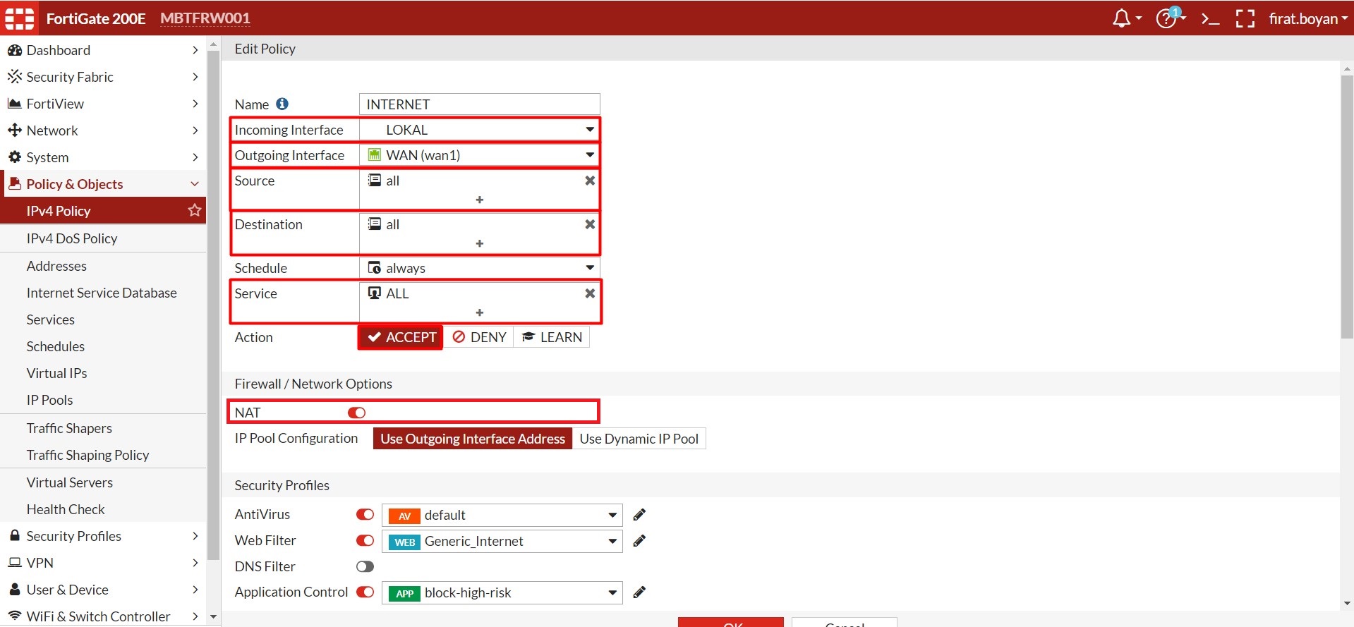Toggle full screen mode icon
Image resolution: width=1354 pixels, height=627 pixels.
1245,19
